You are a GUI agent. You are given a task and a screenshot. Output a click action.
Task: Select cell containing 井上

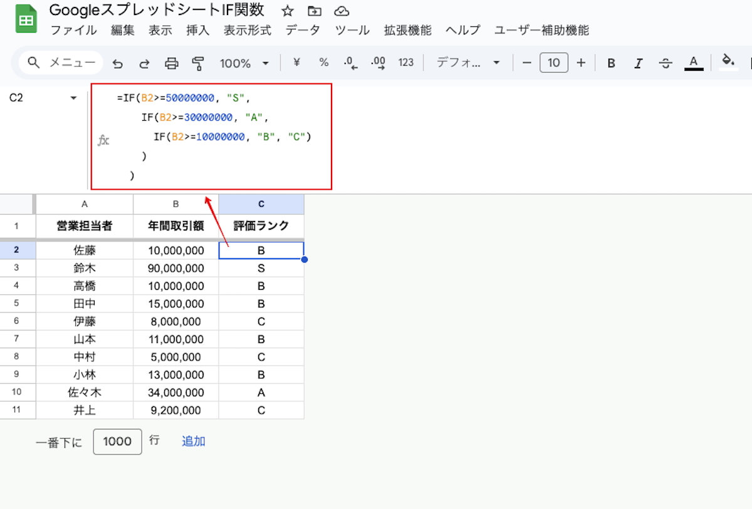tap(85, 411)
